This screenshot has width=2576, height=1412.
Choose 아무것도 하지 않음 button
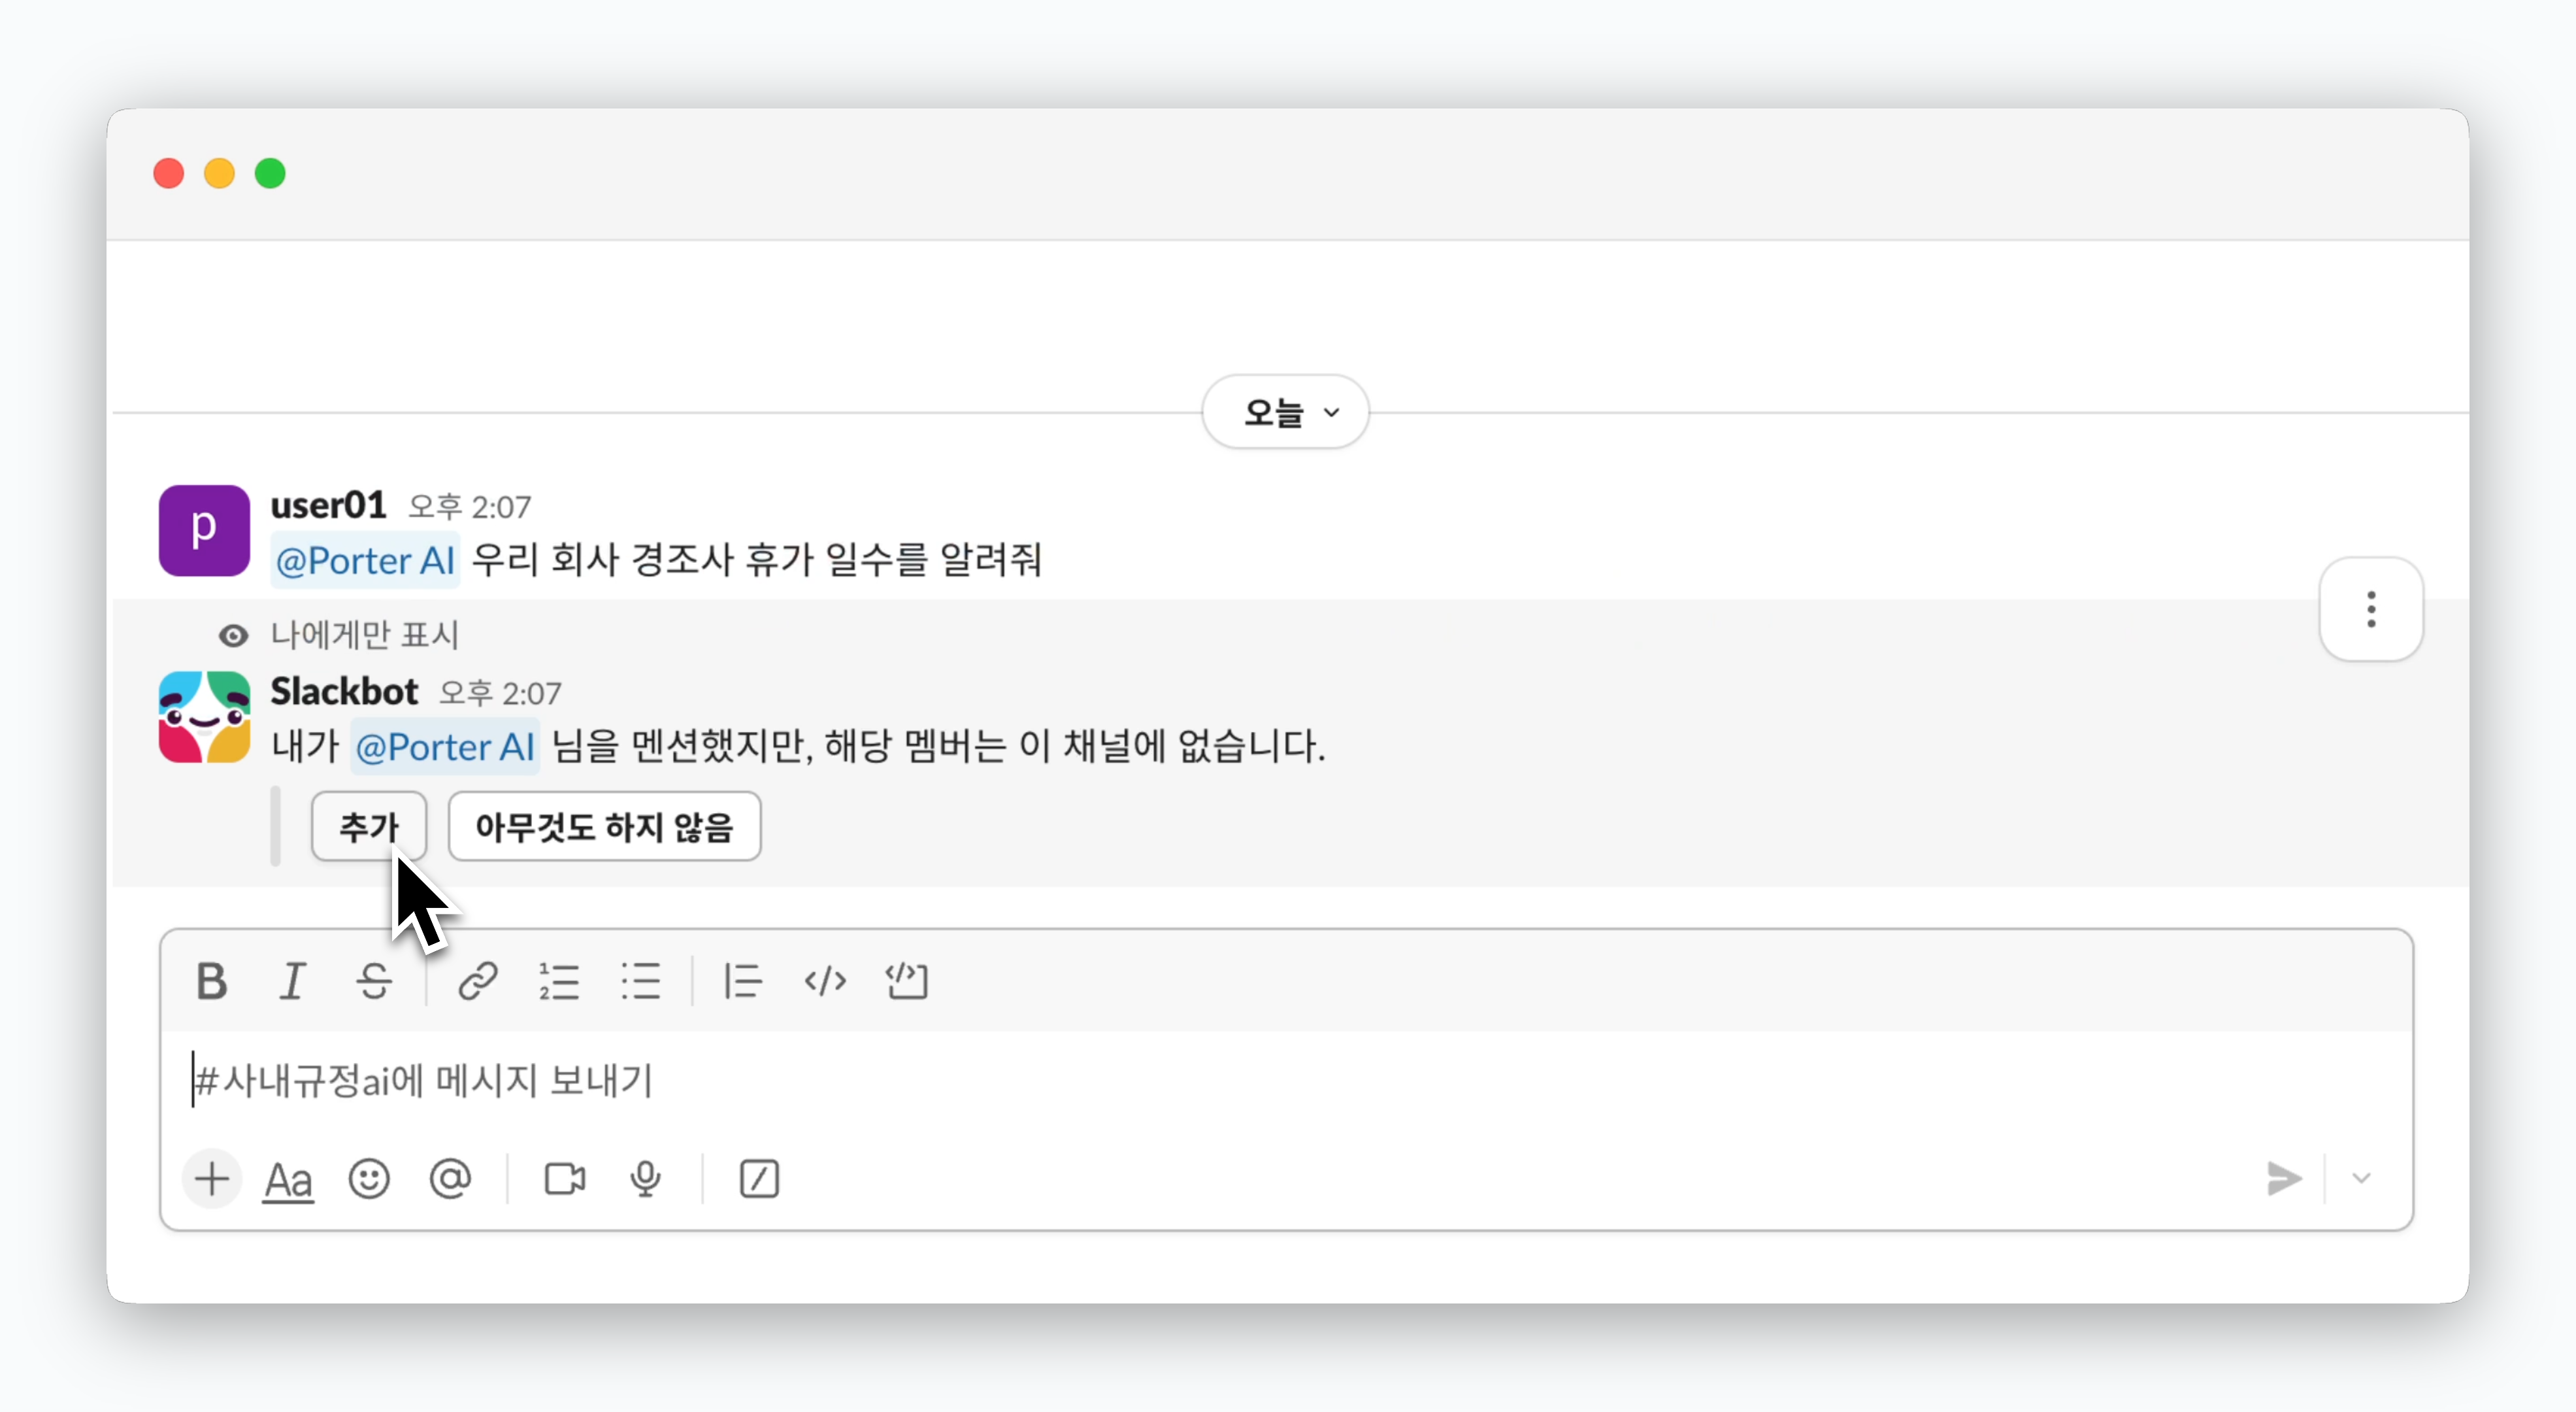(x=605, y=827)
